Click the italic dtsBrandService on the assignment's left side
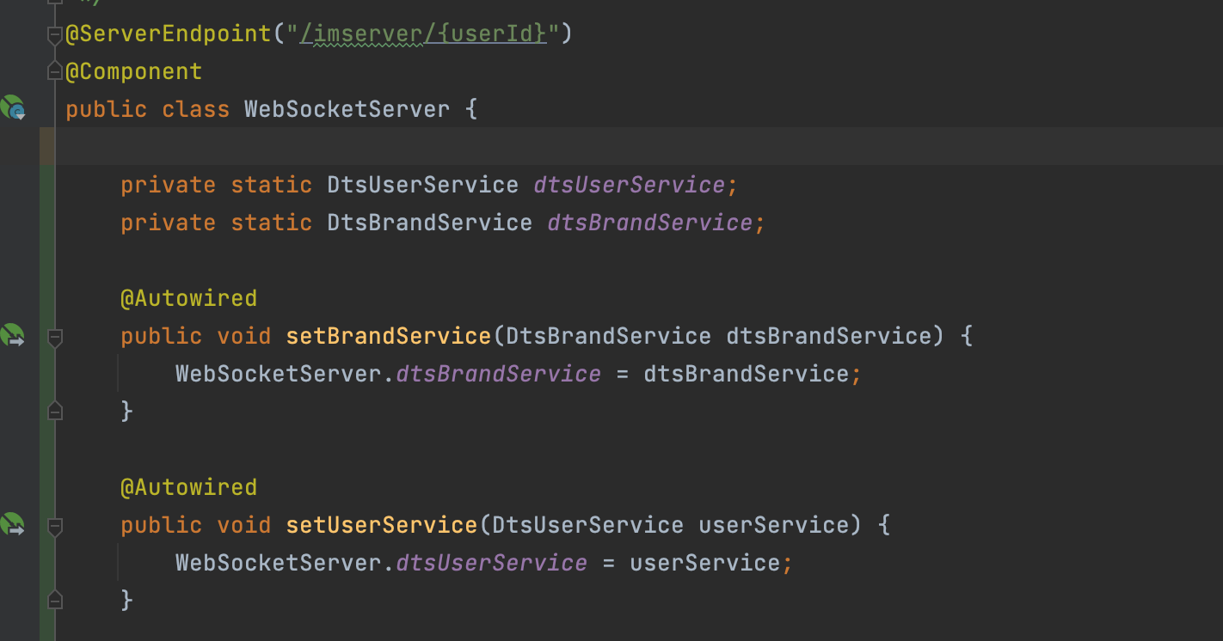The height and width of the screenshot is (641, 1223). (498, 374)
